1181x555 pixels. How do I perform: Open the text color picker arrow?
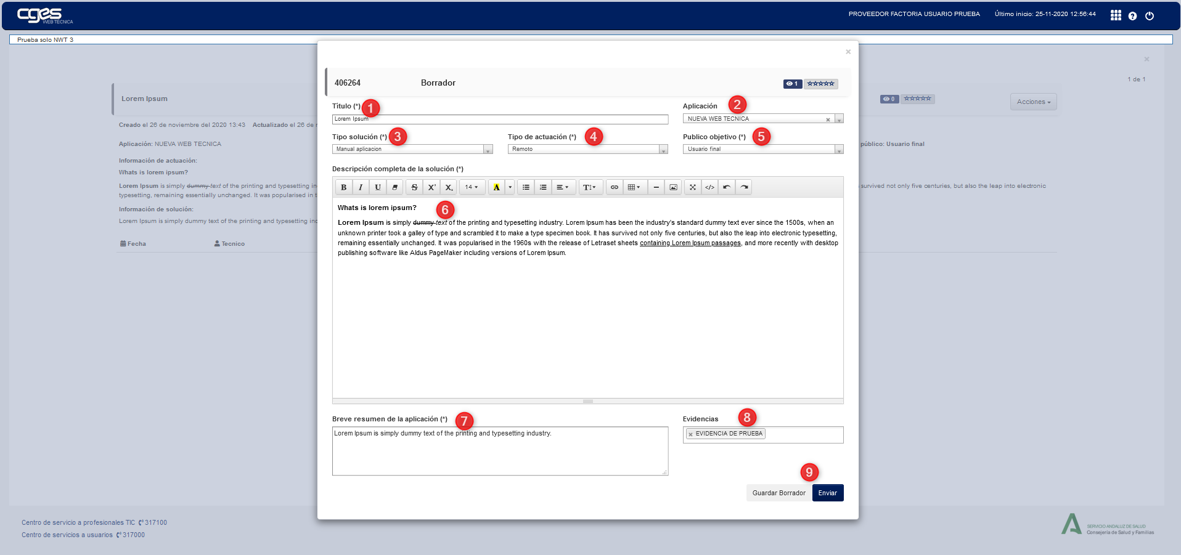(x=510, y=187)
